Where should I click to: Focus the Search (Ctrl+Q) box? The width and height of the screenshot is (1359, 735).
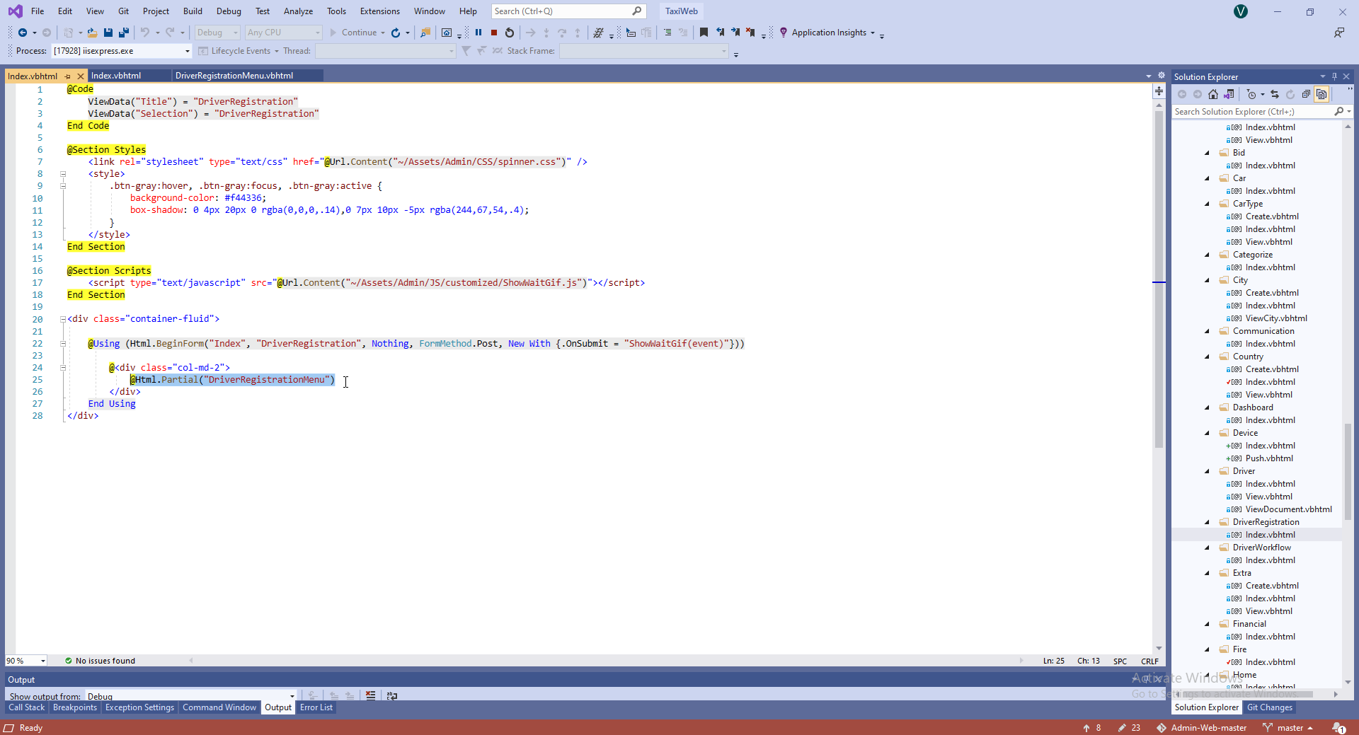coord(568,11)
